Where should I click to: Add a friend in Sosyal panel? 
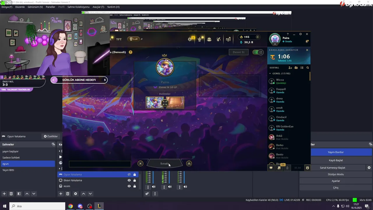[290, 68]
